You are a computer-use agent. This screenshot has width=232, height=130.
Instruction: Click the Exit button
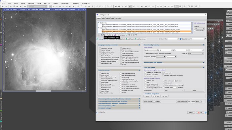(200, 113)
